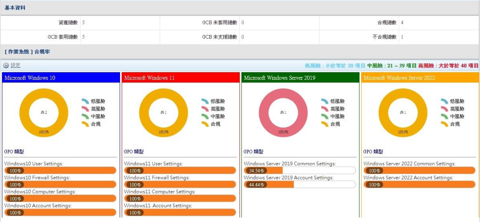480x222 pixels.
Task: Click the 高風險 legend icon in Server 2019 card
Action: pyautogui.click(x=325, y=109)
